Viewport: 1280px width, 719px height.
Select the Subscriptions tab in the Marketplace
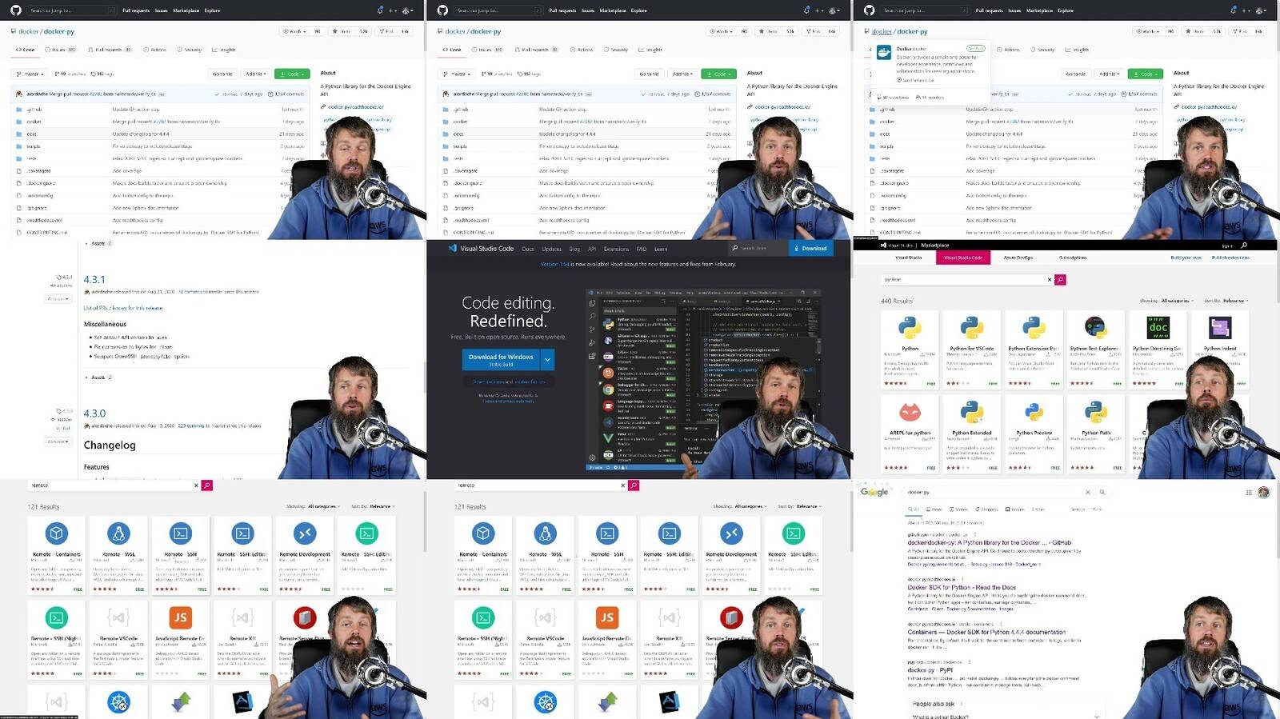pos(1073,258)
